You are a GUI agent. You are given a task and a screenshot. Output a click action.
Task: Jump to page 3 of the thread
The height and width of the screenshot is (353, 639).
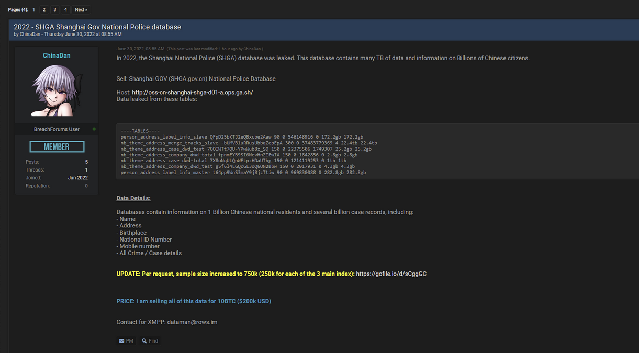54,9
